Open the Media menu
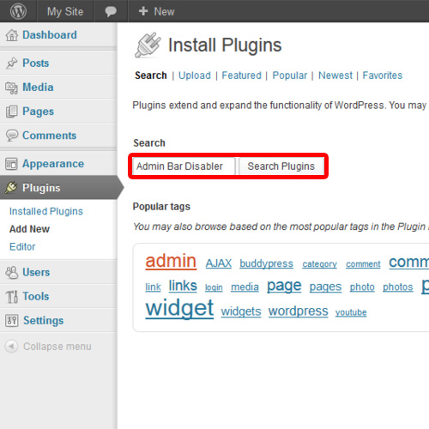429x429 pixels. click(38, 88)
